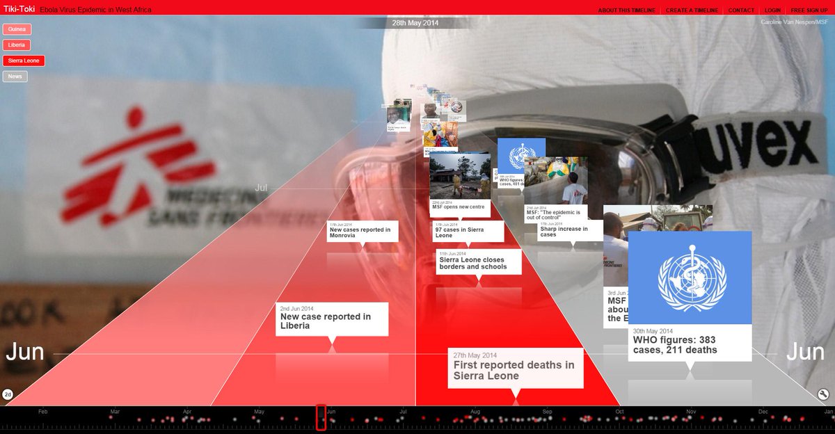Click the large WHO emblem thumbnail
The height and width of the screenshot is (434, 835).
(x=690, y=278)
